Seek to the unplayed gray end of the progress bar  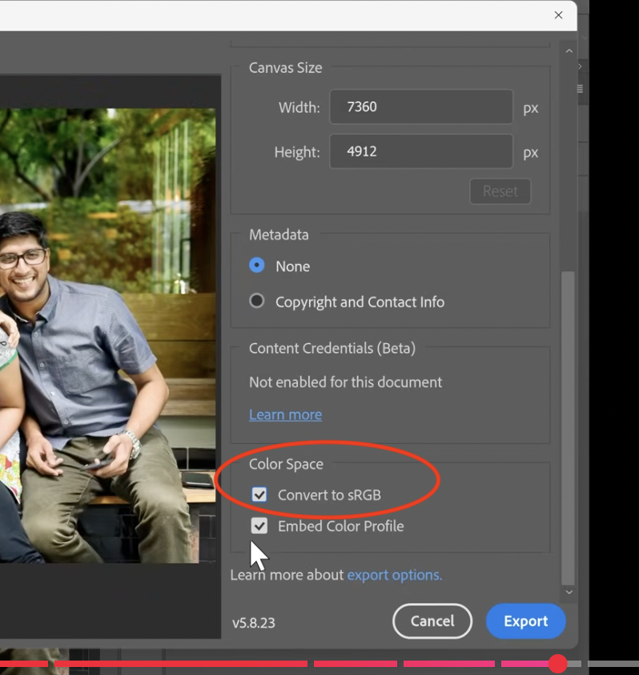point(617,664)
